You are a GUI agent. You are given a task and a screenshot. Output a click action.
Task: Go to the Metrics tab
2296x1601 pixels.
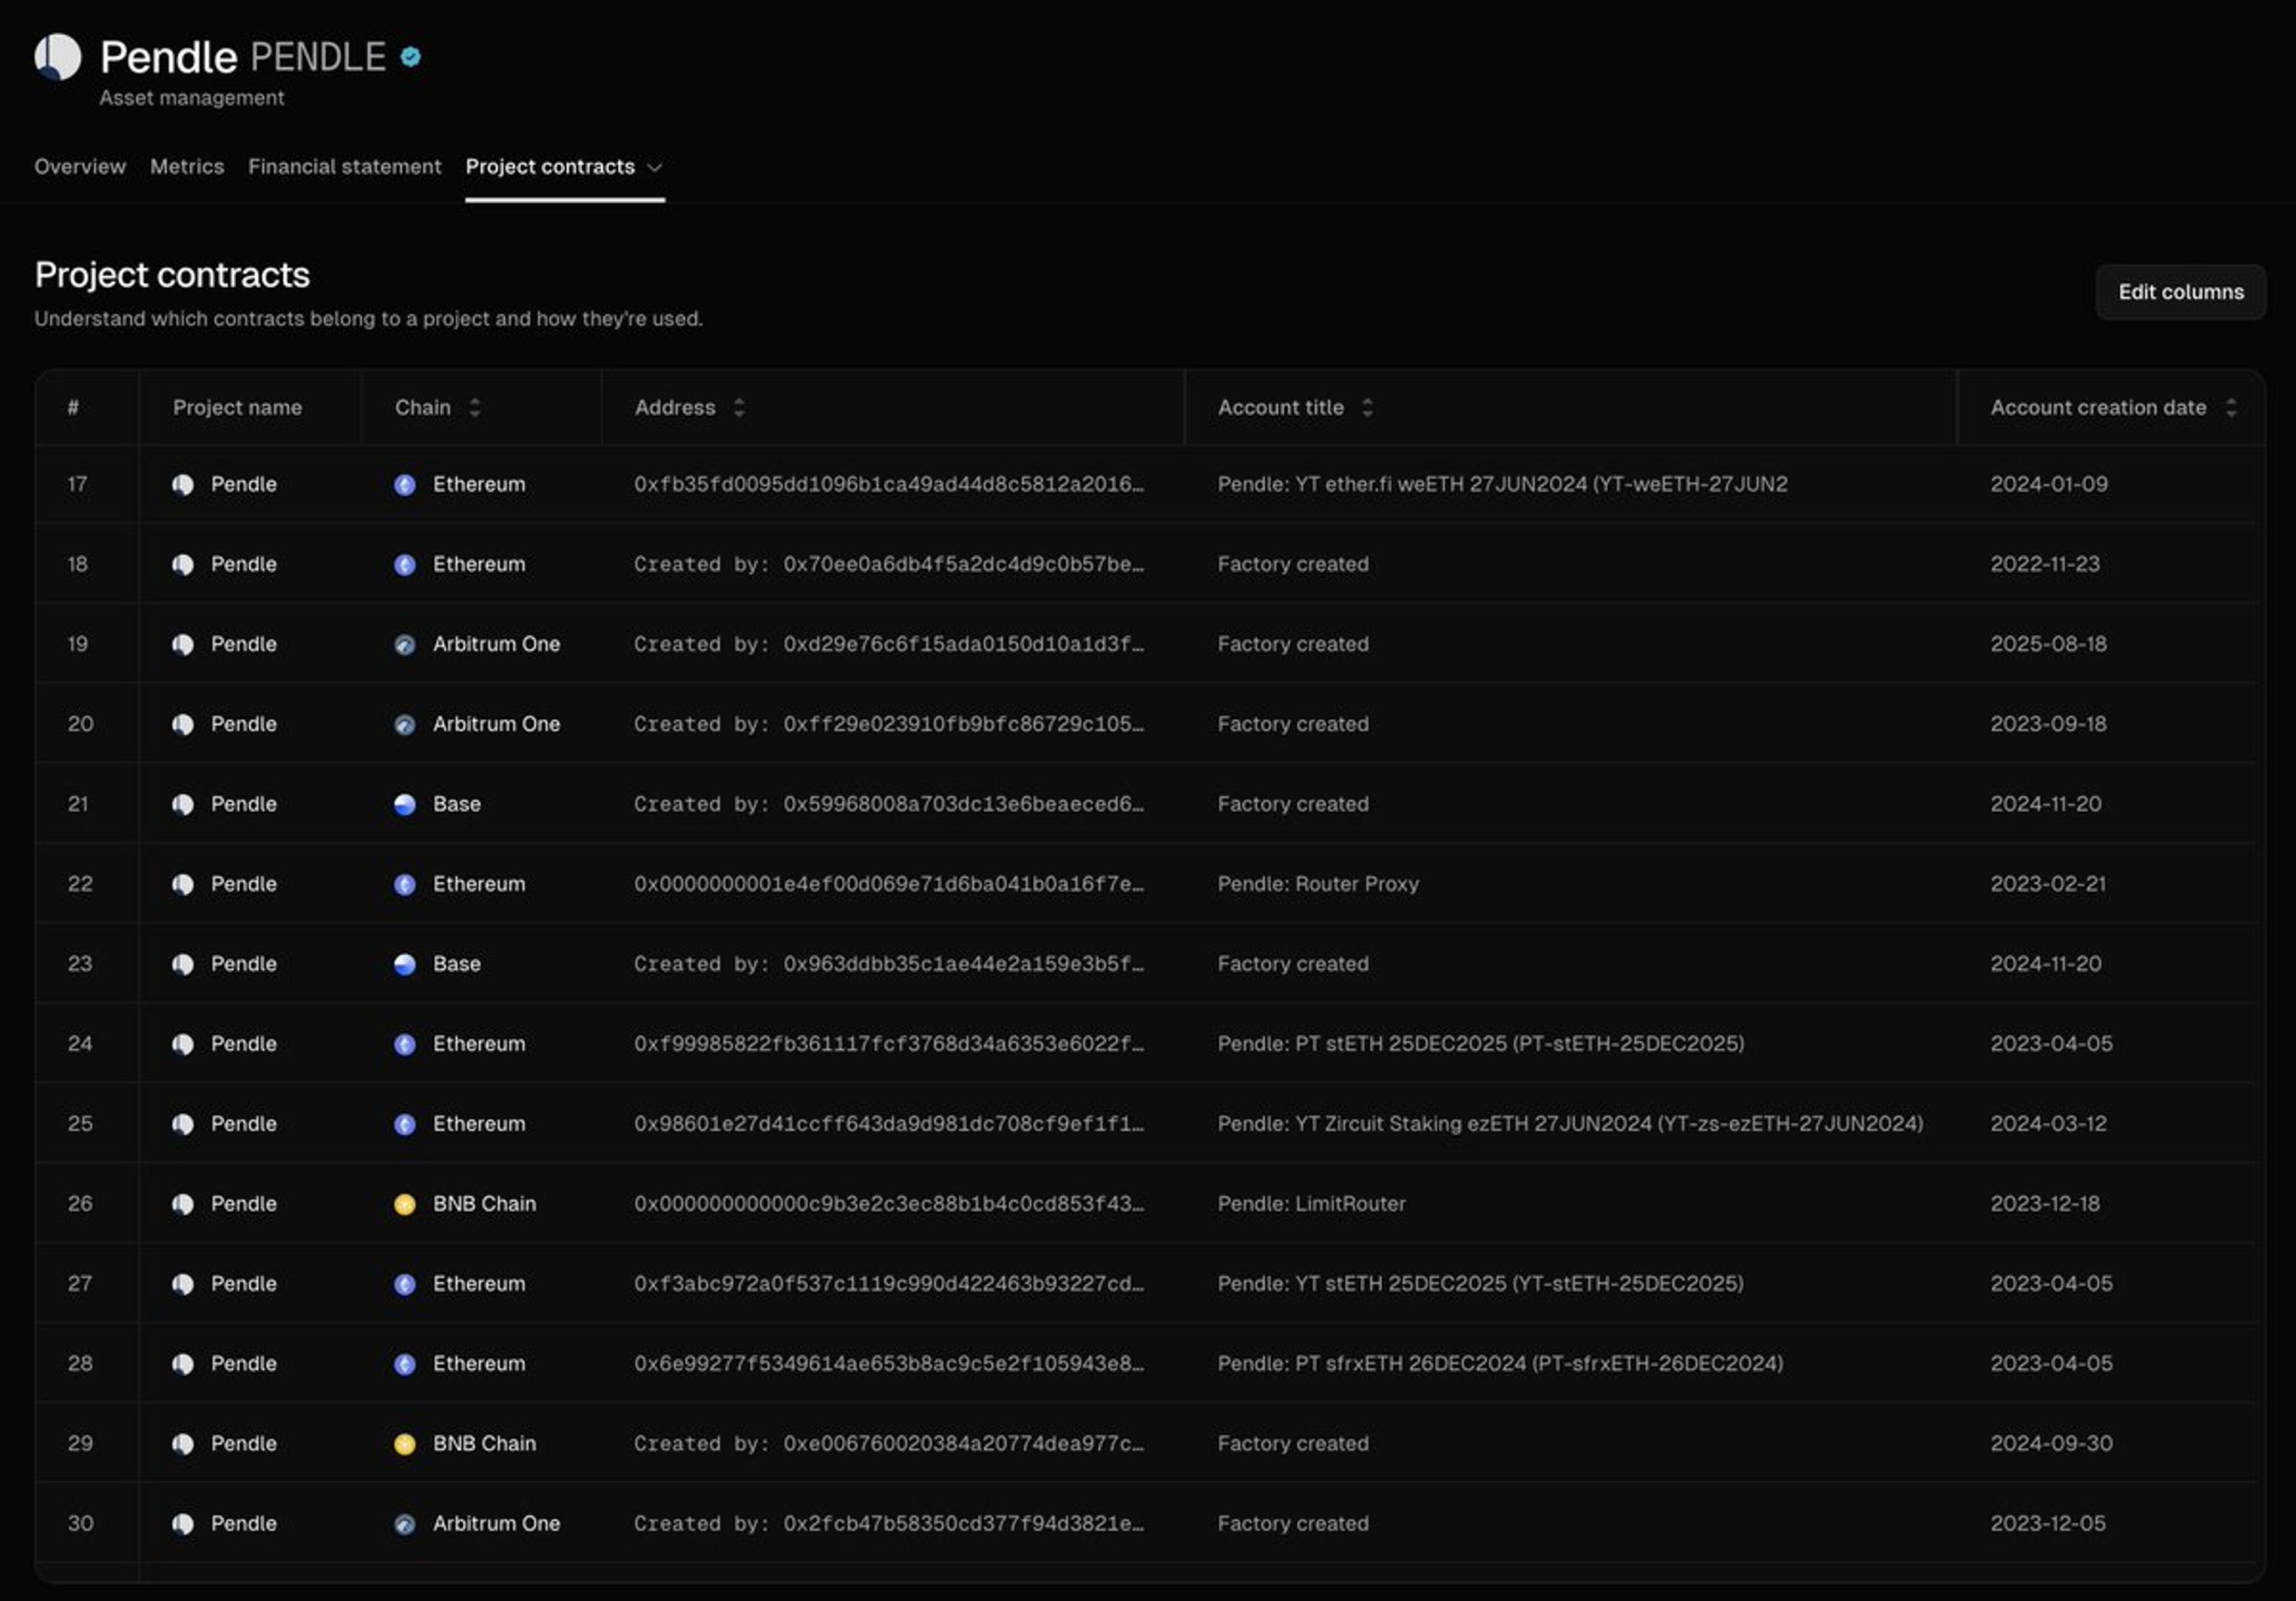(x=187, y=167)
